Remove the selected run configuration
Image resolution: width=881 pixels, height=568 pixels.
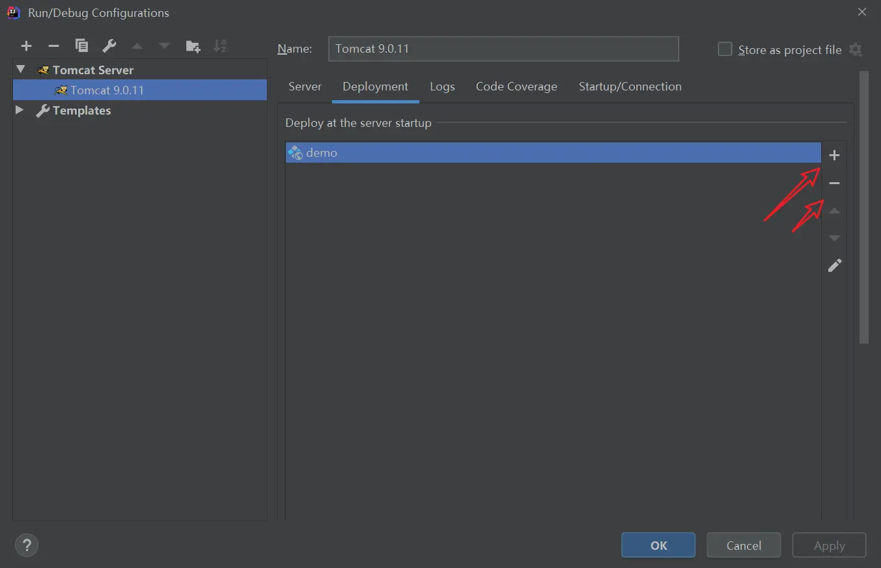(54, 46)
